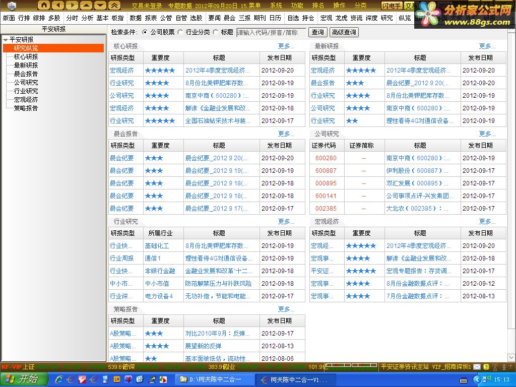516x387 pixels.
Task: Click the antenna signal icon in status bar
Action: coord(495,367)
